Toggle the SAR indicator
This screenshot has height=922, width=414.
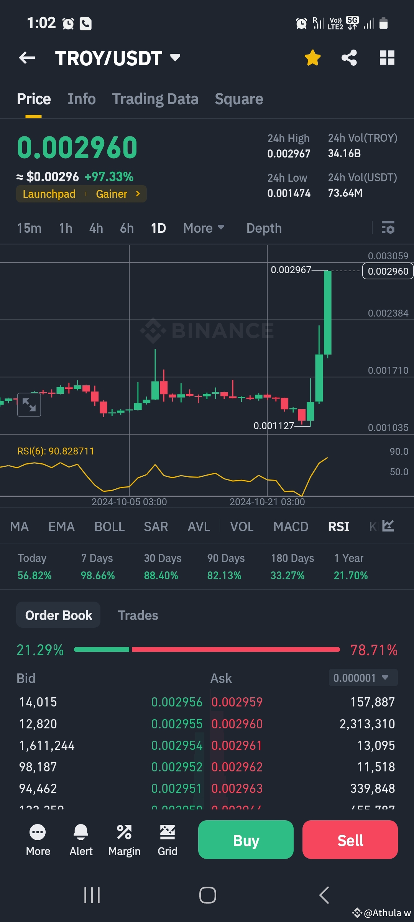(x=156, y=527)
